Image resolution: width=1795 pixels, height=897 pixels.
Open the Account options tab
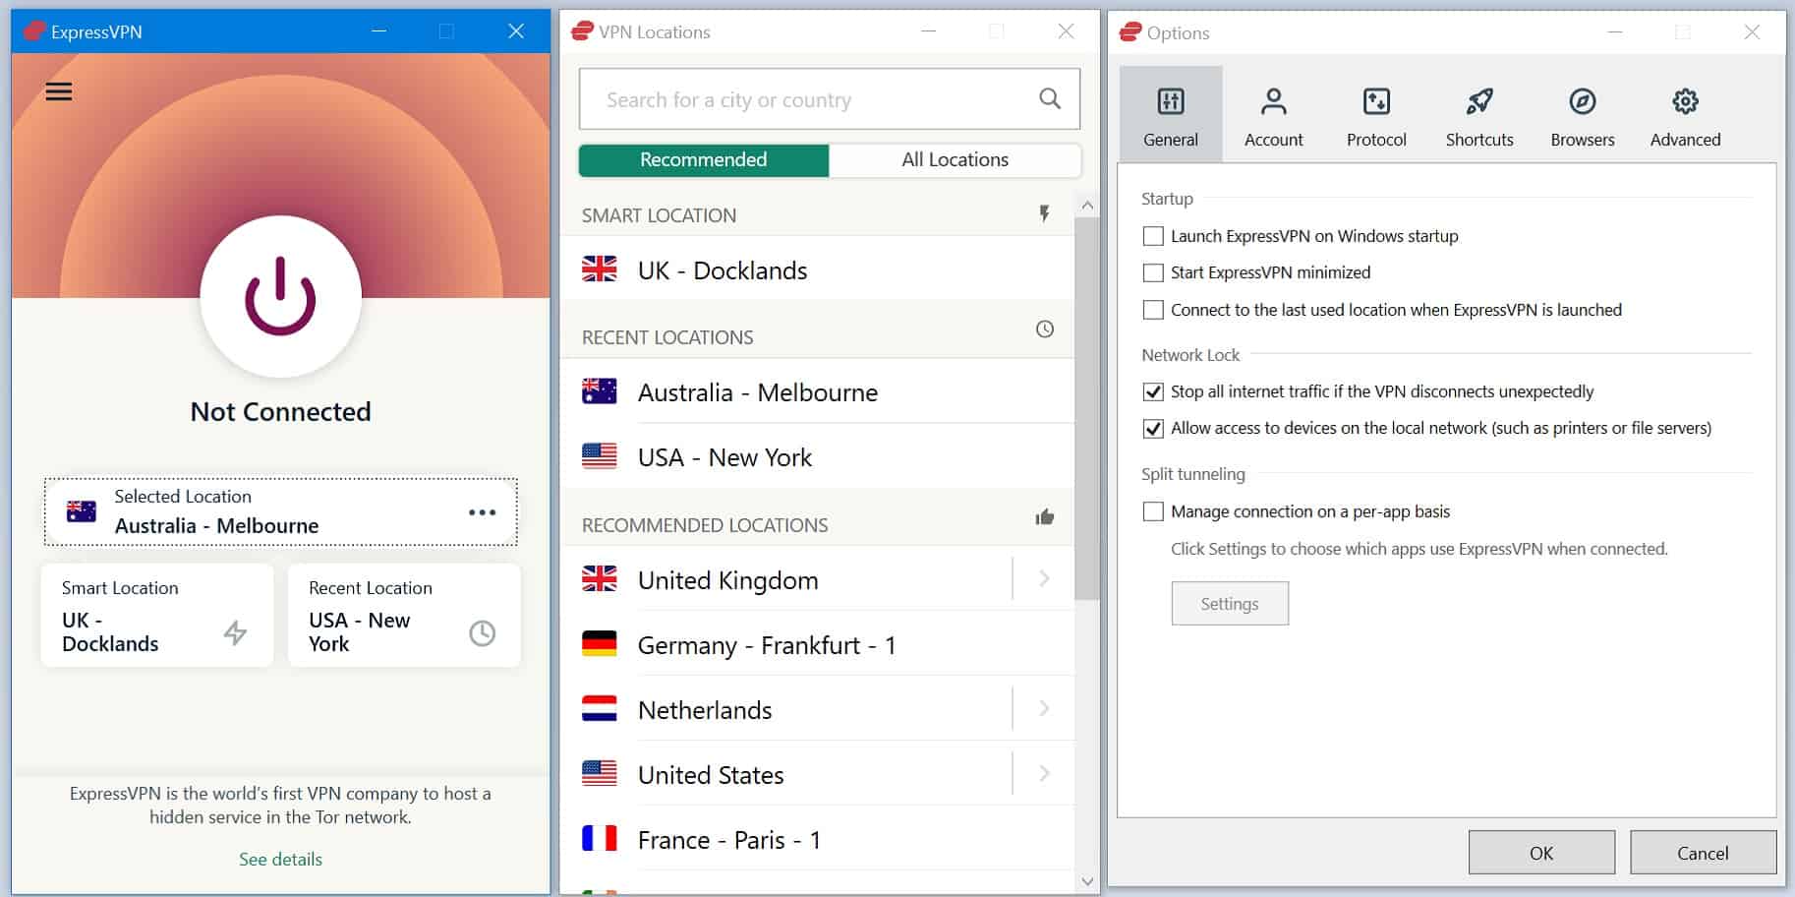(x=1273, y=114)
